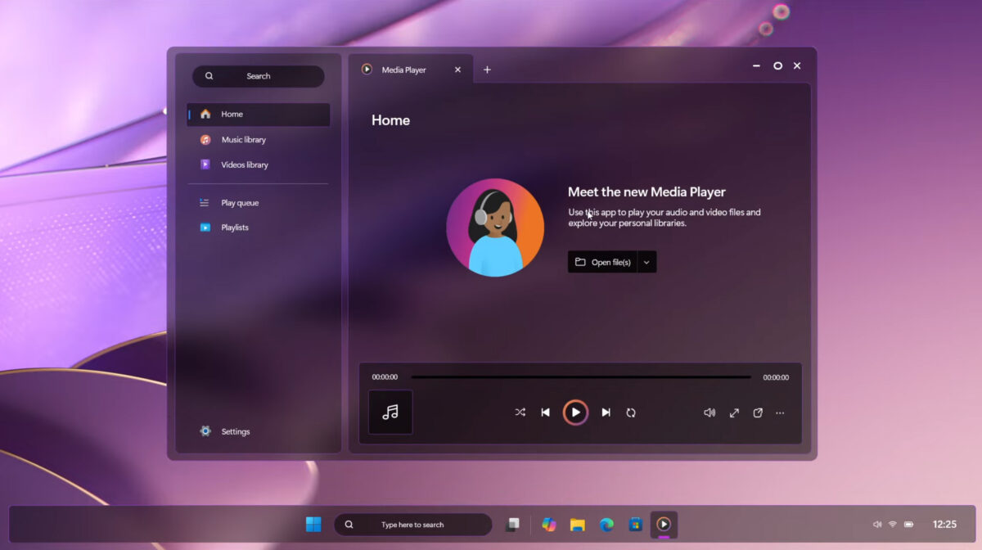Enable shuffle playback

point(520,412)
